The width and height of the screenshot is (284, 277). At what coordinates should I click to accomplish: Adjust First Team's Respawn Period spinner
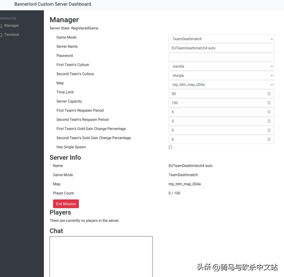[269, 112]
